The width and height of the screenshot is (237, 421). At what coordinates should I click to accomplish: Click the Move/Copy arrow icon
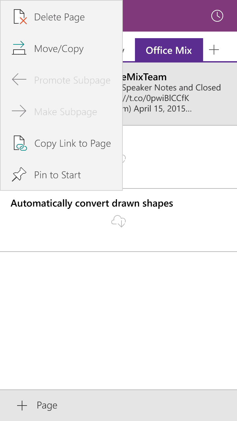coord(19,48)
